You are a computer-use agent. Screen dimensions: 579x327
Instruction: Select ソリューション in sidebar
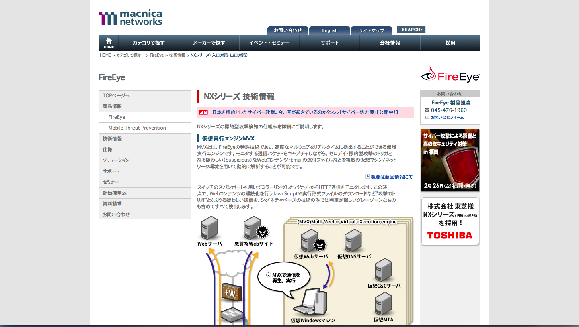pos(145,160)
